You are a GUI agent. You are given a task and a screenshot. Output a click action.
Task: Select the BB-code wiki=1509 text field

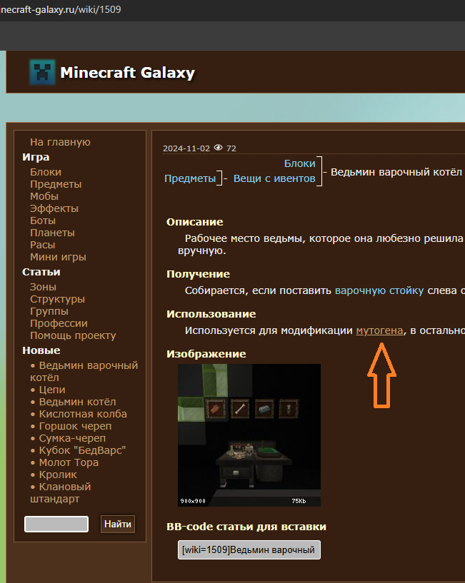[x=249, y=550]
